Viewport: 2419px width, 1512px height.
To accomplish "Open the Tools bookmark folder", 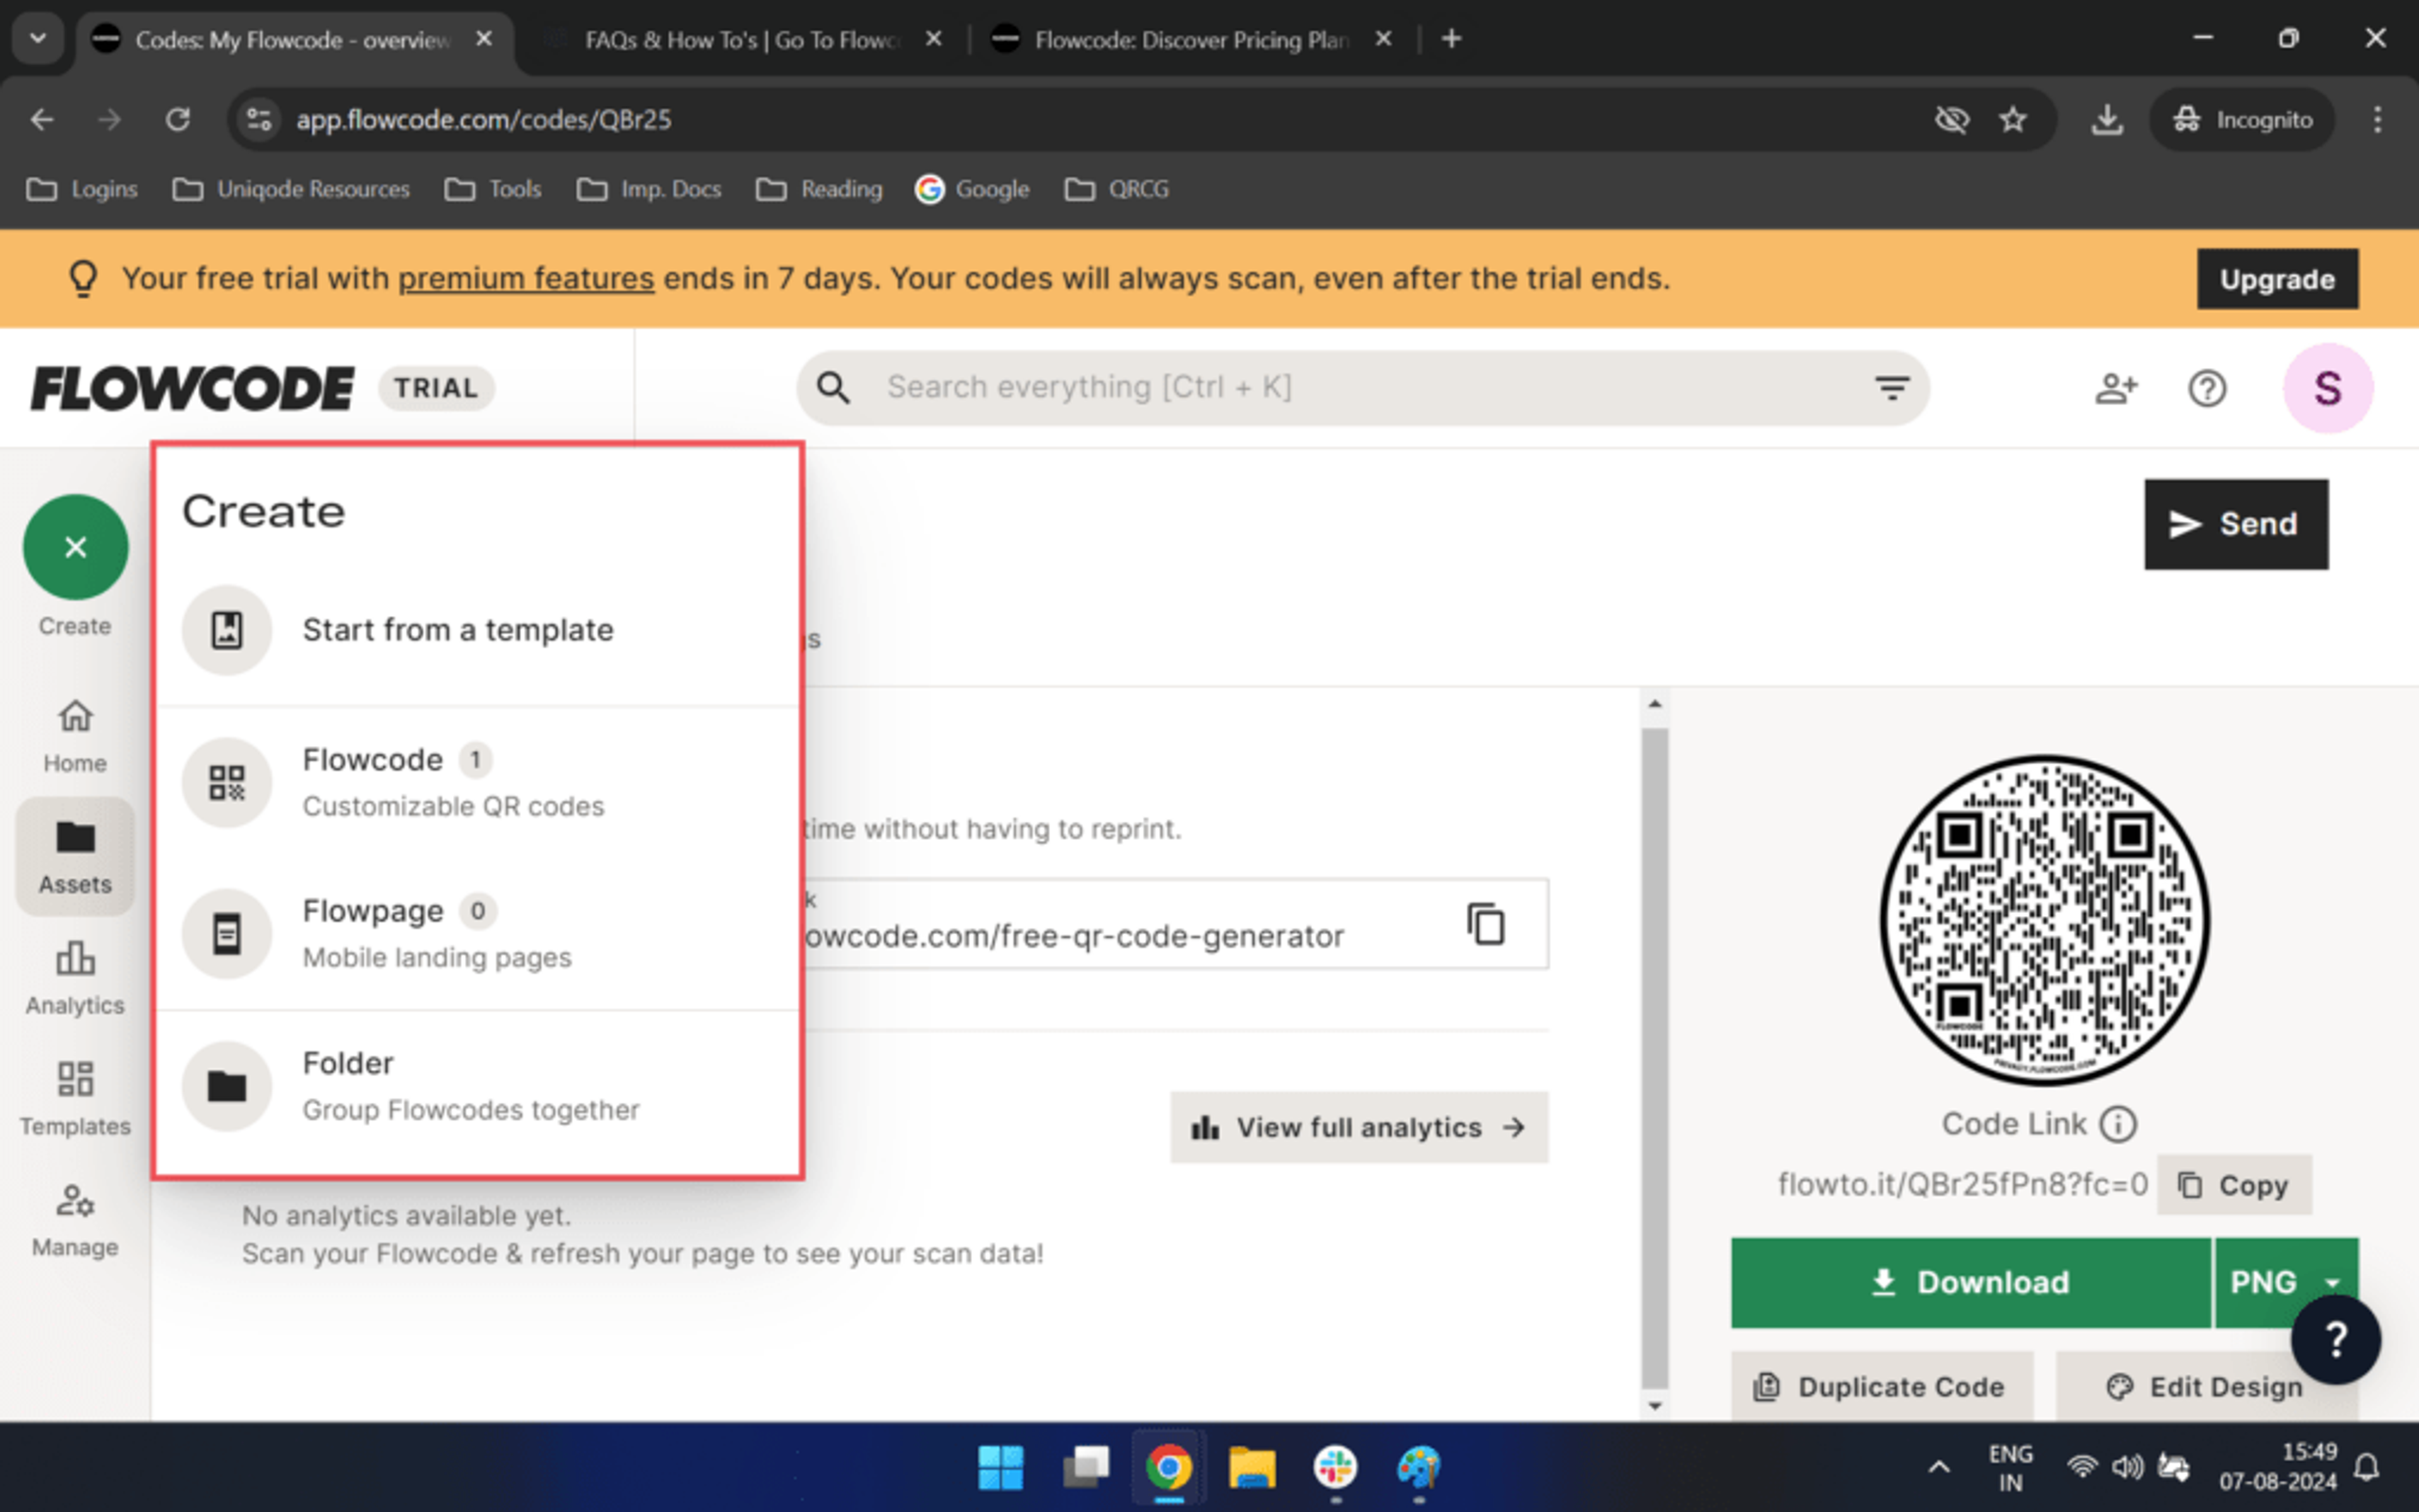I will click(493, 189).
